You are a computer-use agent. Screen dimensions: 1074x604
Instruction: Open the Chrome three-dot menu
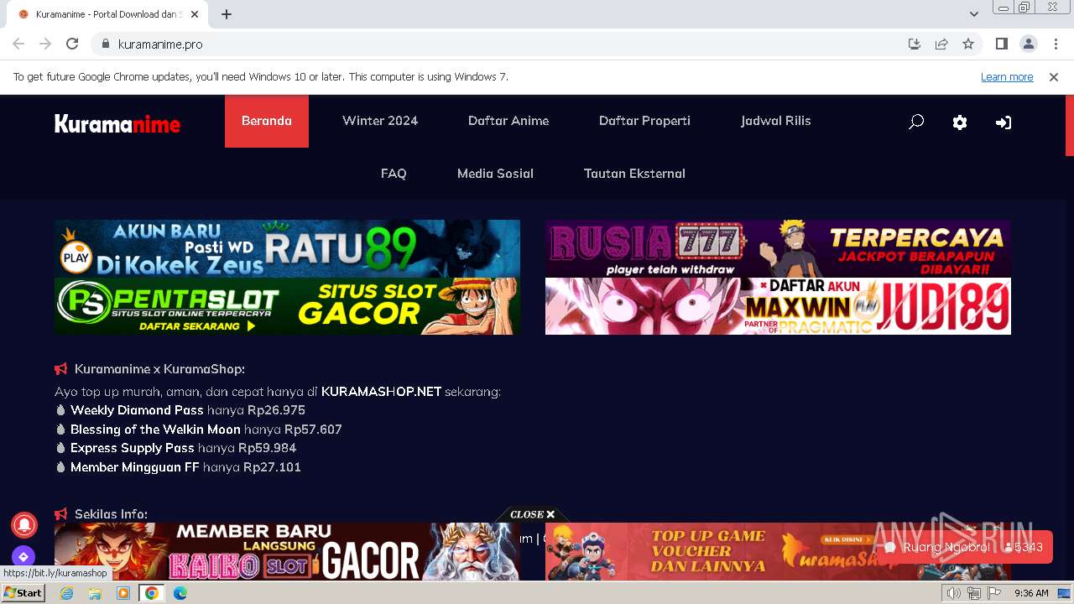[x=1056, y=44]
